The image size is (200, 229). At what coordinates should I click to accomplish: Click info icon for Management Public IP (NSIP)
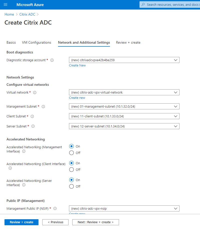coord(55,208)
